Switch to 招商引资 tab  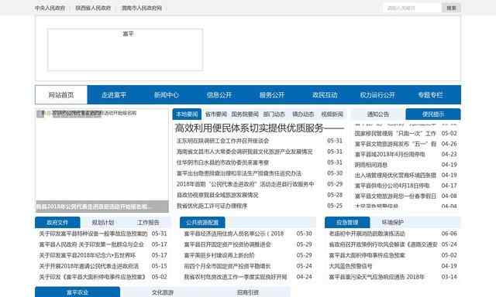click(248, 292)
